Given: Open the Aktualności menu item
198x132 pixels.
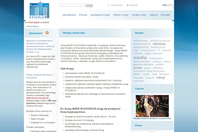Looking at the screenshot, I should (x=69, y=15).
